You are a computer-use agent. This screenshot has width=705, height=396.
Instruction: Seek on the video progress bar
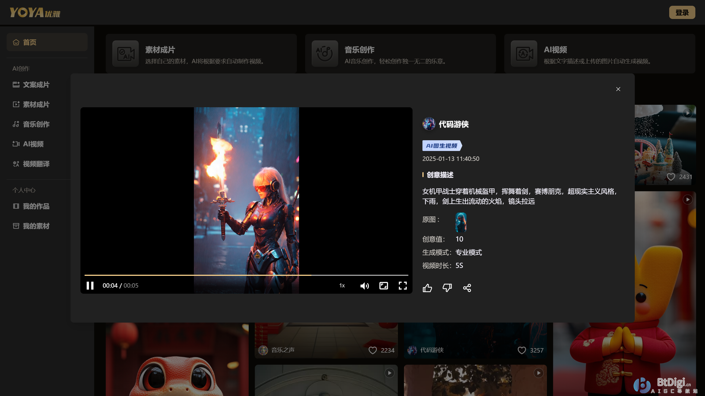click(x=246, y=275)
